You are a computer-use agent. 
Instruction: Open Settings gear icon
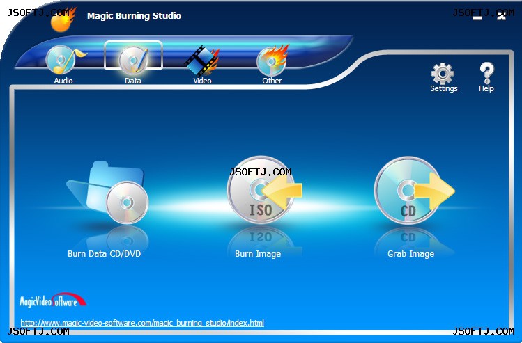[443, 74]
